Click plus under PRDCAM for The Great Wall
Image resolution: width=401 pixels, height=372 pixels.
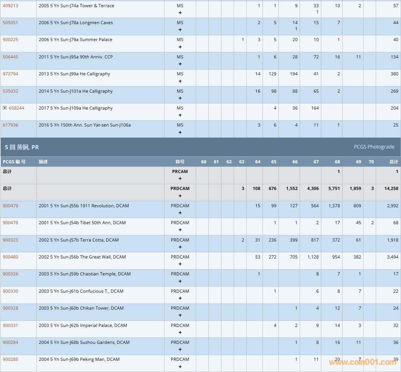click(x=180, y=264)
